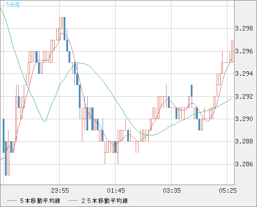
Task: Click the 3.292 price axis label
Action: click(244, 96)
